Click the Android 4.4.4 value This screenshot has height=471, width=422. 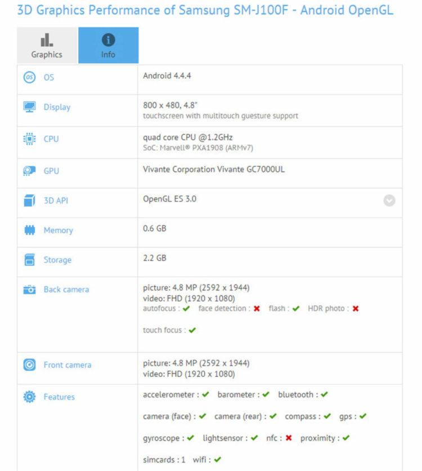tap(167, 75)
